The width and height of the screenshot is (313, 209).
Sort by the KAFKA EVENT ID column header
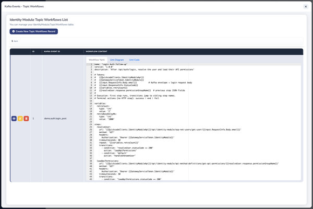pyautogui.click(x=52, y=52)
